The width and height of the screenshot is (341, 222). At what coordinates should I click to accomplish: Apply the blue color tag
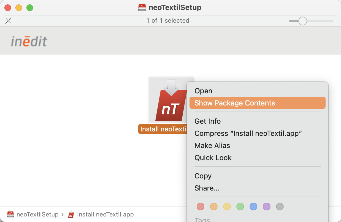tap(253, 207)
